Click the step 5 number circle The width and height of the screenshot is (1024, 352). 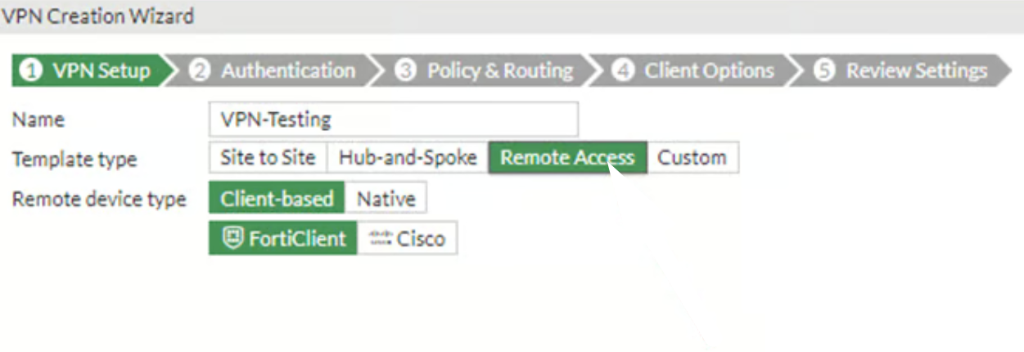[x=823, y=71]
